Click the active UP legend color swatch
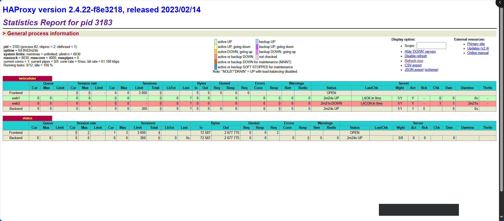Screen dimensions: 504x221 [x=216, y=42]
